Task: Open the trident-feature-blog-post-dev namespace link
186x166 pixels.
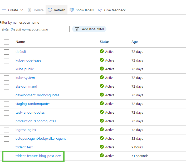Action: (38, 156)
